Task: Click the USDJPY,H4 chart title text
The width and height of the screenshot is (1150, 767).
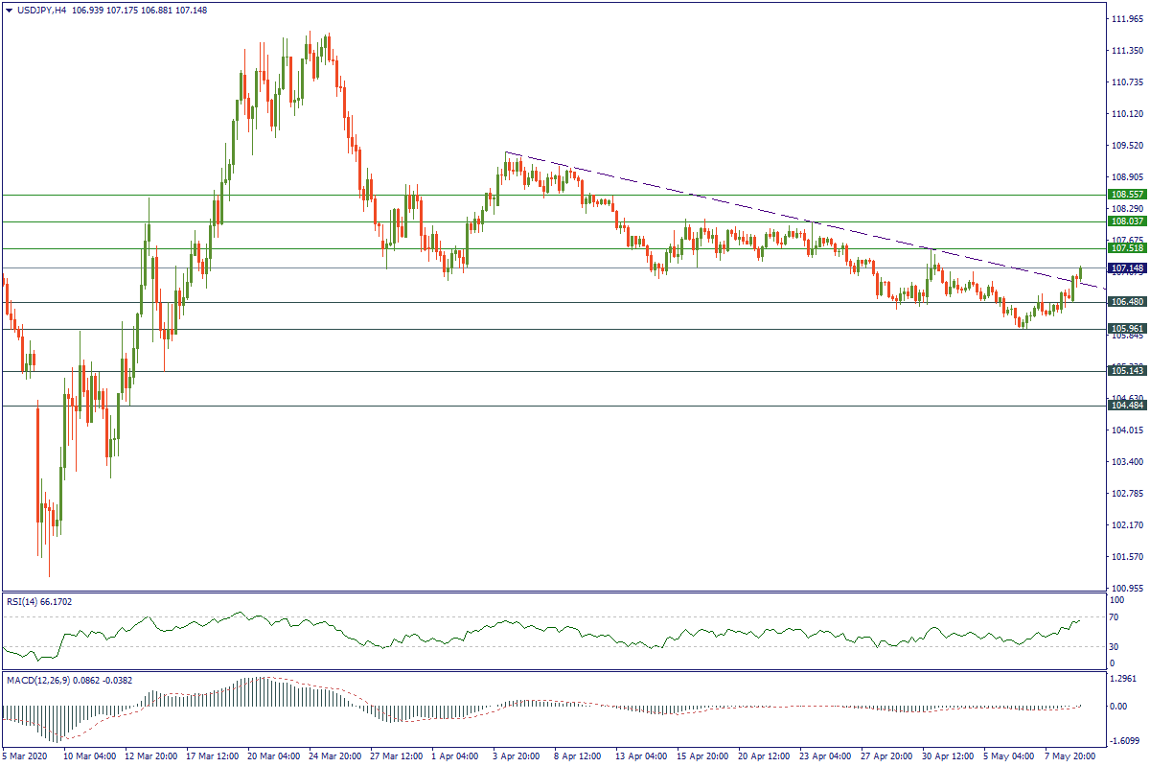Action: 48,9
